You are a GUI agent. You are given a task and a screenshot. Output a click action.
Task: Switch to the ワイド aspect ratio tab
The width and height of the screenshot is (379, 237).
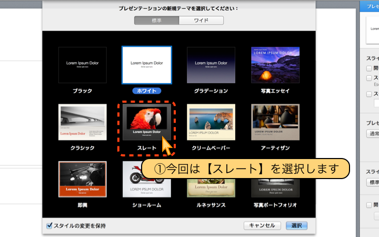201,21
